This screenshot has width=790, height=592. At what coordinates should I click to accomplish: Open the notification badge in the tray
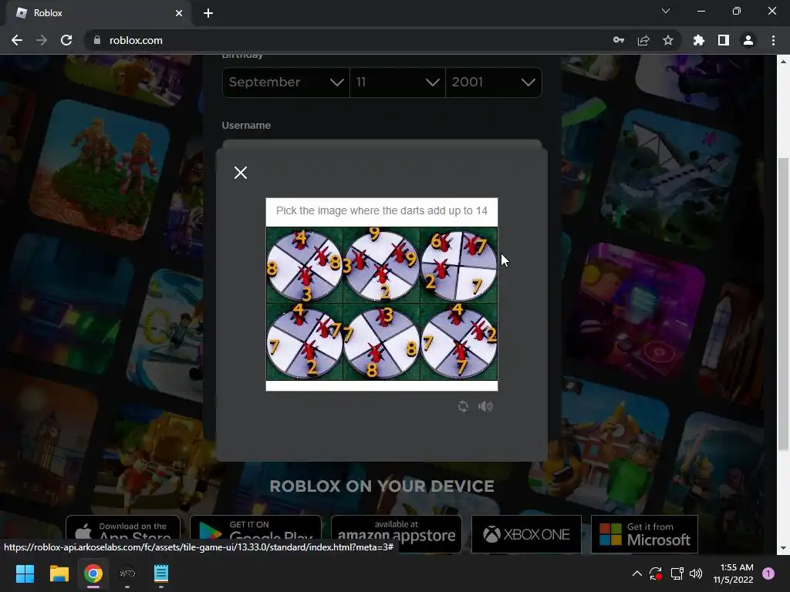pos(768,573)
